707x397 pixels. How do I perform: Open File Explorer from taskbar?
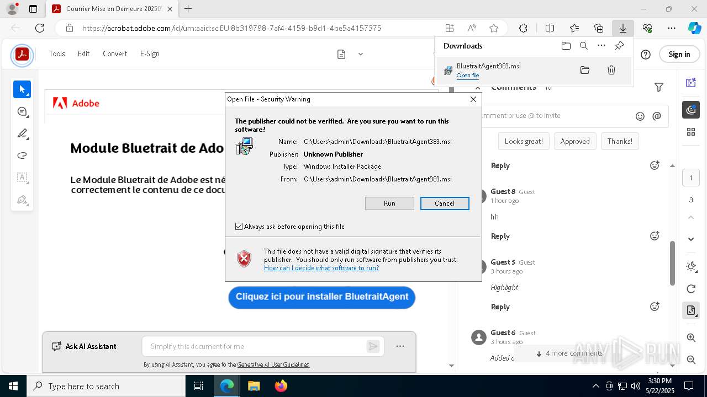tap(254, 386)
